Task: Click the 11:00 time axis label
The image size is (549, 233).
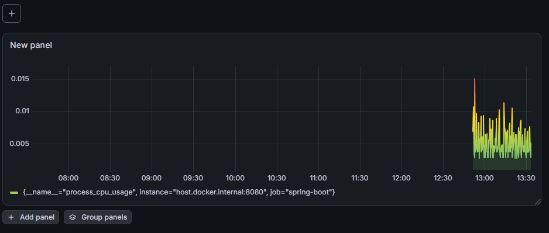Action: point(318,178)
